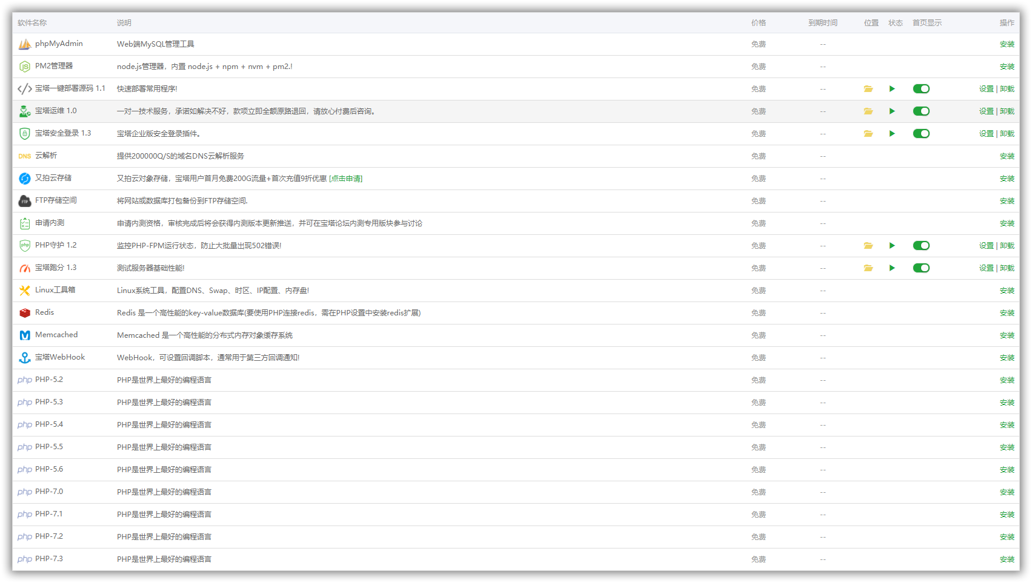Click 安装 for Memcached
This screenshot has height=583, width=1032.
1007,335
